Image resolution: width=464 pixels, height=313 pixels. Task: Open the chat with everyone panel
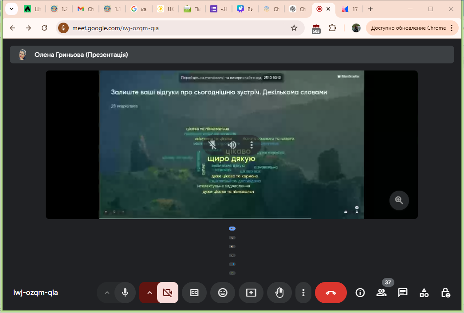(402, 293)
